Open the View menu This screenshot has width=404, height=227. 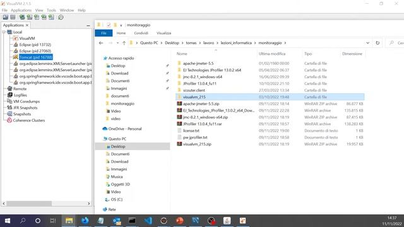tap(39, 10)
